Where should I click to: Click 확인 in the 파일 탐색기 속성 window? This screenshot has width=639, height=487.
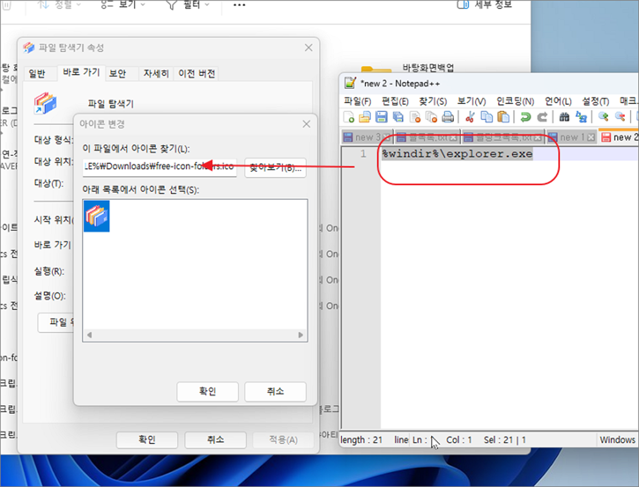[x=147, y=439]
